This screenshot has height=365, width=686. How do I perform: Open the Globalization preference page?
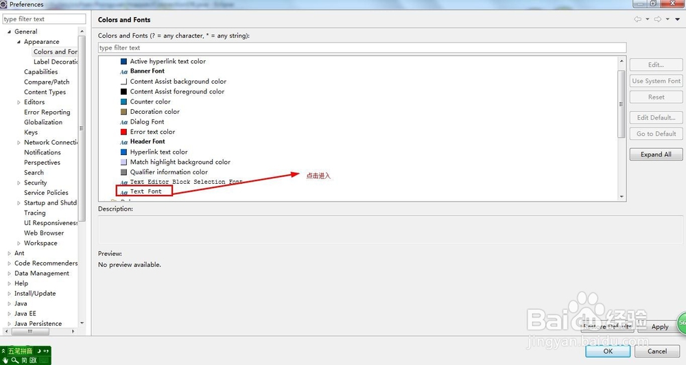pos(43,122)
